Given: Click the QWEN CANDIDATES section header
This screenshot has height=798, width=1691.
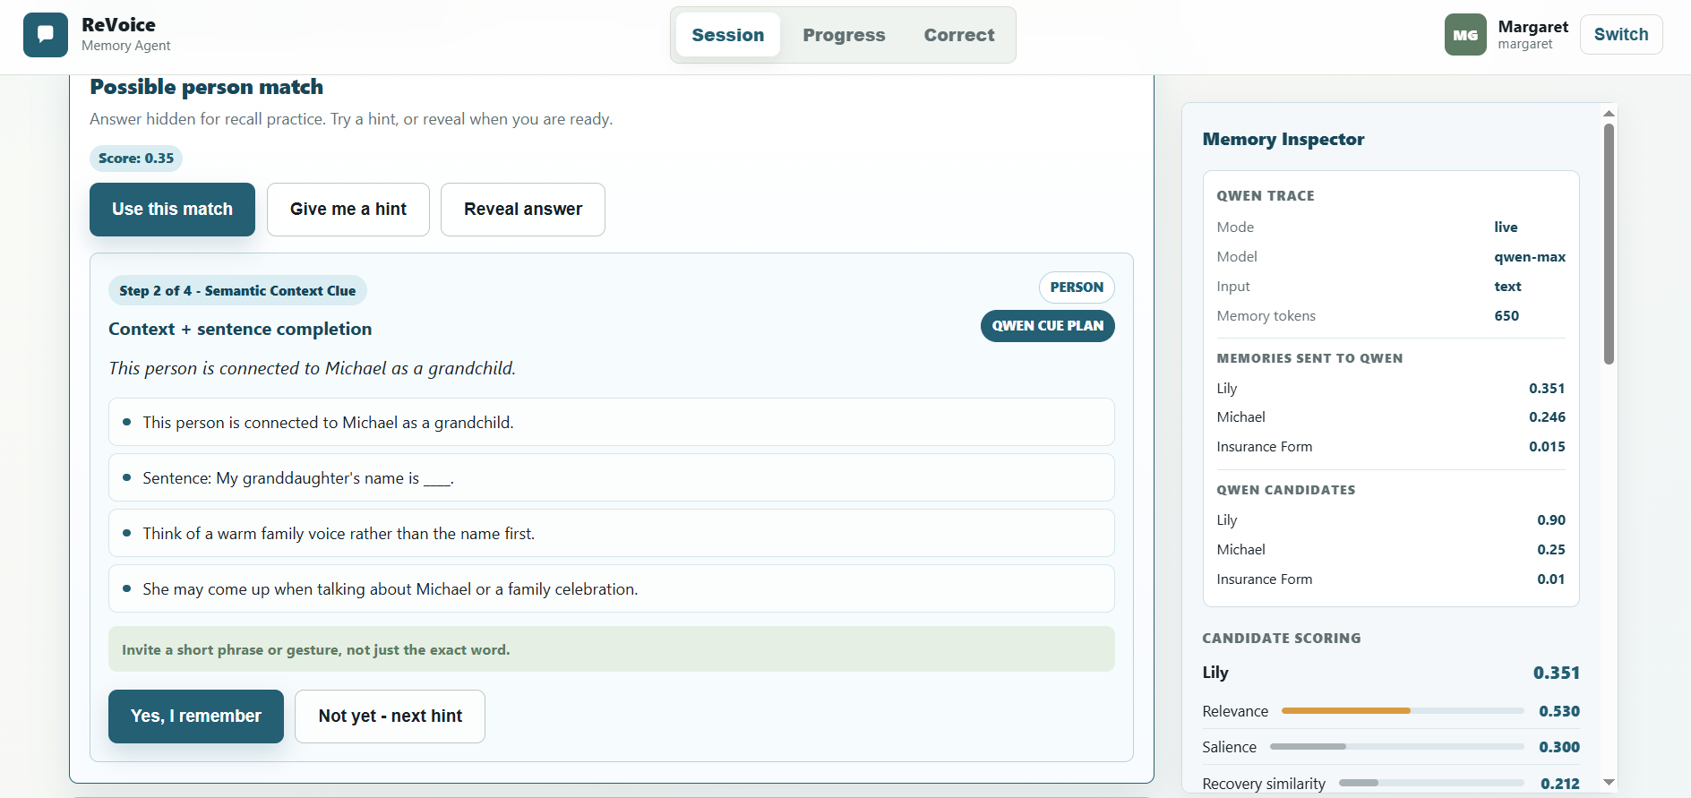Looking at the screenshot, I should point(1286,490).
